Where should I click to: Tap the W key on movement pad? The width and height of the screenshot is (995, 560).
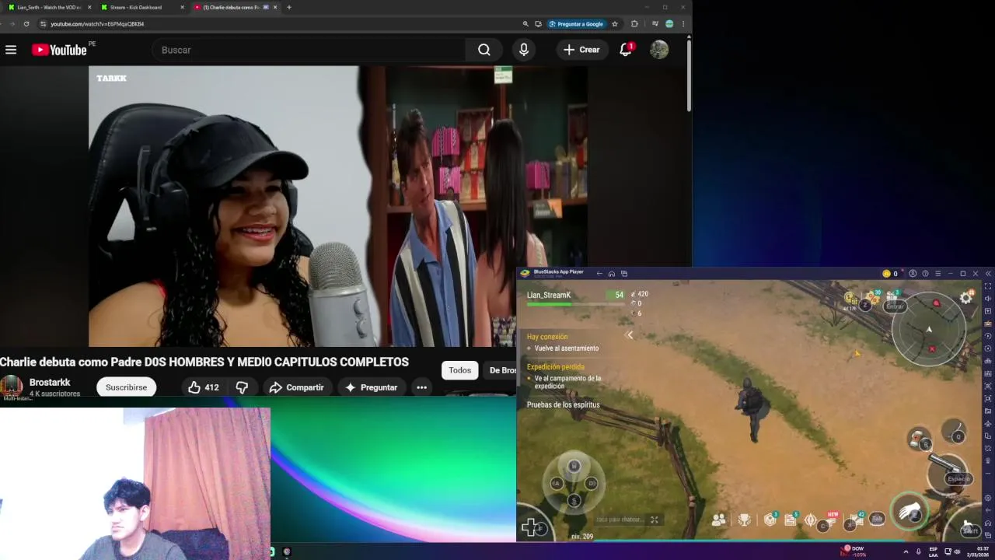(x=574, y=466)
